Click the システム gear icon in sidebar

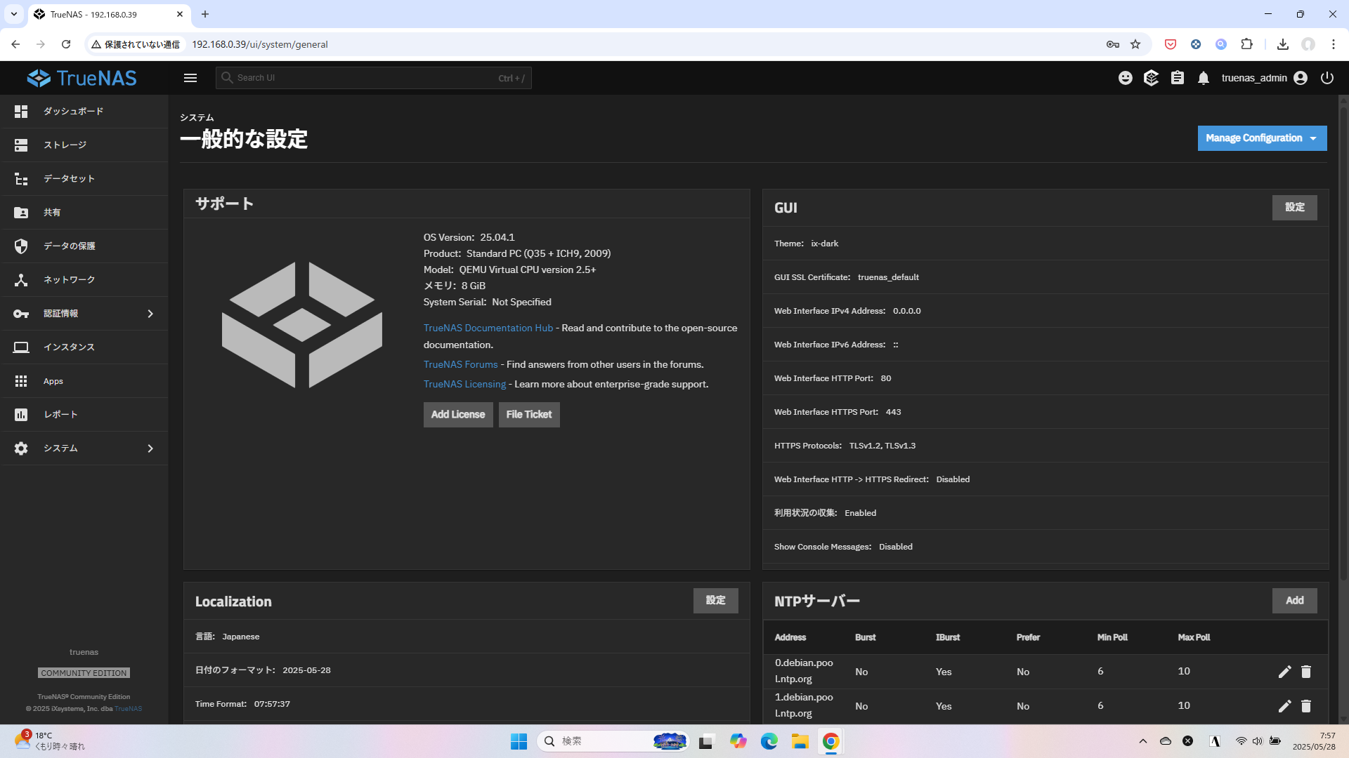21,448
